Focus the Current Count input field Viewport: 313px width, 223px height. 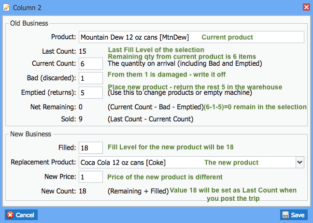[x=91, y=63]
